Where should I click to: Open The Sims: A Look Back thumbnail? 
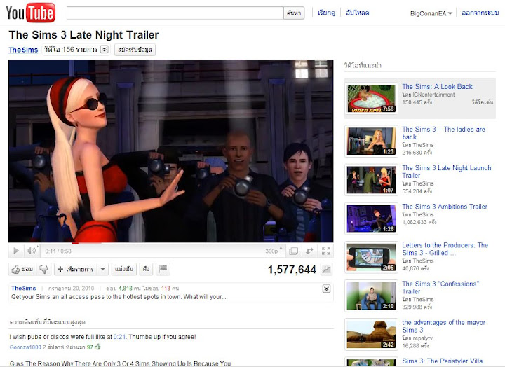(371, 99)
